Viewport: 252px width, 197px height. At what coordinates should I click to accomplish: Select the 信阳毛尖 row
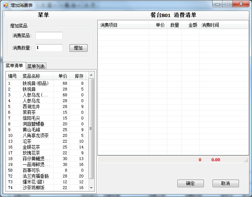pyautogui.click(x=47, y=118)
